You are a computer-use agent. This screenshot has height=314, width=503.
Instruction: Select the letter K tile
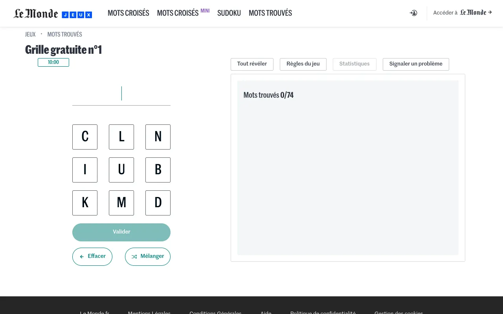click(85, 203)
